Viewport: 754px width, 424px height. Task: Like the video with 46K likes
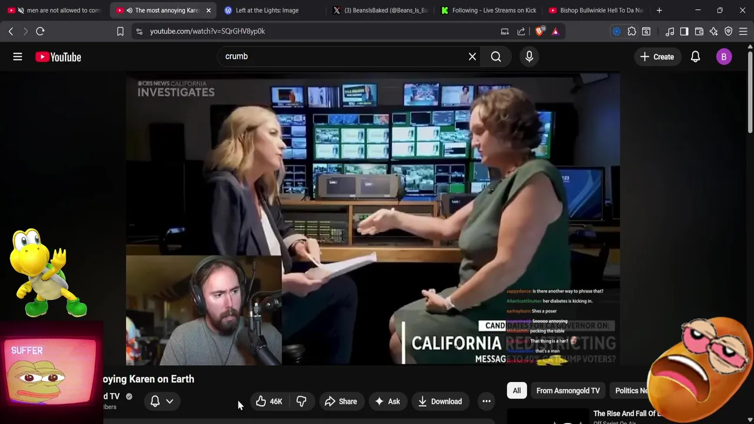[x=269, y=402]
